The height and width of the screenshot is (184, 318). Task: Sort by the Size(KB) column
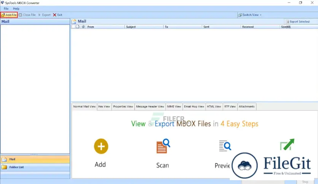tap(299, 27)
